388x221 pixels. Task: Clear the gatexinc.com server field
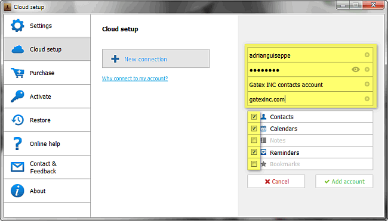pyautogui.click(x=367, y=99)
